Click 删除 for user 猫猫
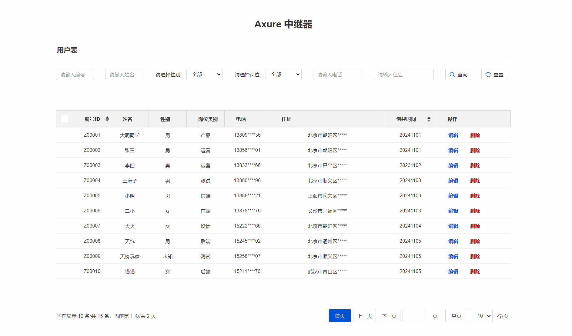The height and width of the screenshot is (336, 572). pyautogui.click(x=475, y=271)
